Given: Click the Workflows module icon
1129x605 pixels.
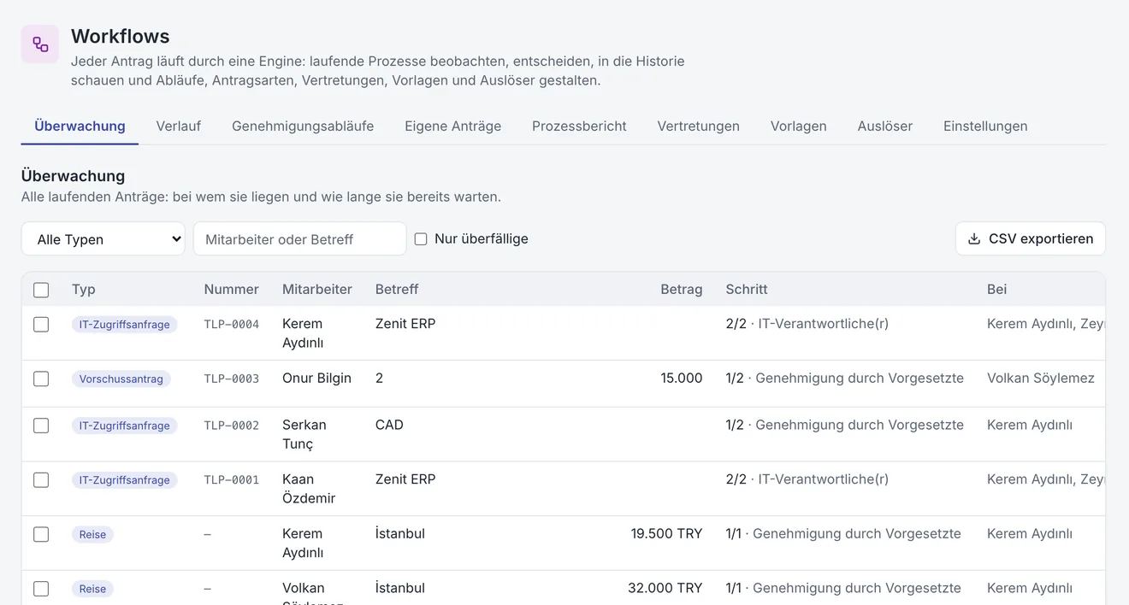Looking at the screenshot, I should 40,44.
